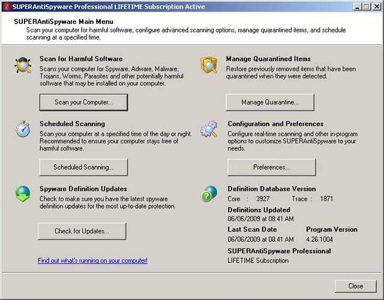Close window using title bar X

377,7
